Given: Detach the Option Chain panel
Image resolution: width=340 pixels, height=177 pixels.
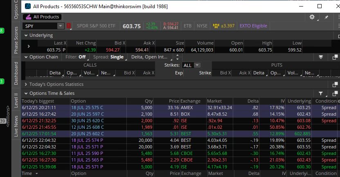Looking at the screenshot, I should (335, 57).
